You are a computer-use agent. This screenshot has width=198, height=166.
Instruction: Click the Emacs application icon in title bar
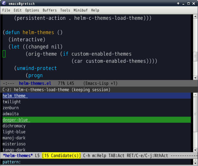tap(4, 3)
